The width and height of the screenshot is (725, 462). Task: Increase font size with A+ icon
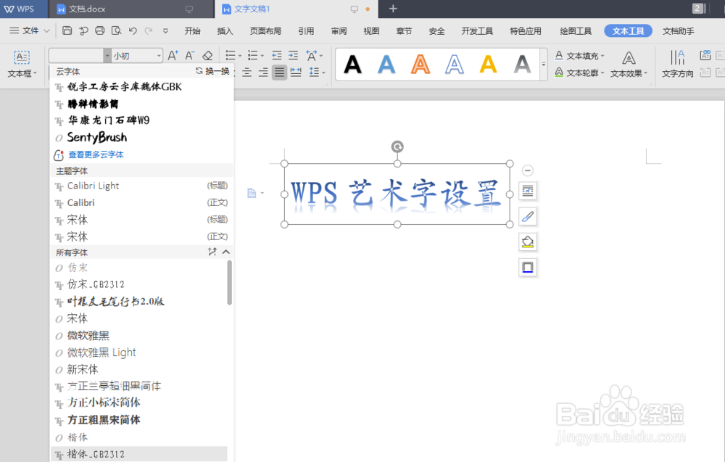pyautogui.click(x=173, y=56)
